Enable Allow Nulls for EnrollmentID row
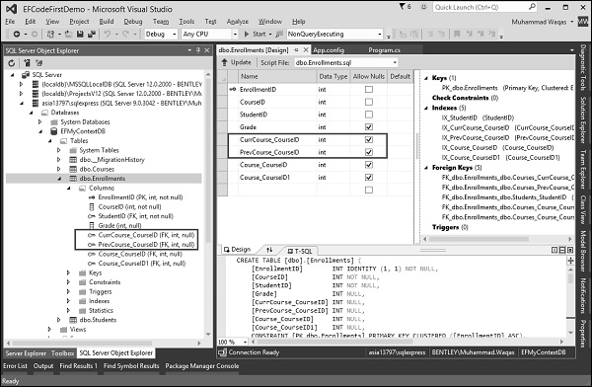 [x=369, y=89]
